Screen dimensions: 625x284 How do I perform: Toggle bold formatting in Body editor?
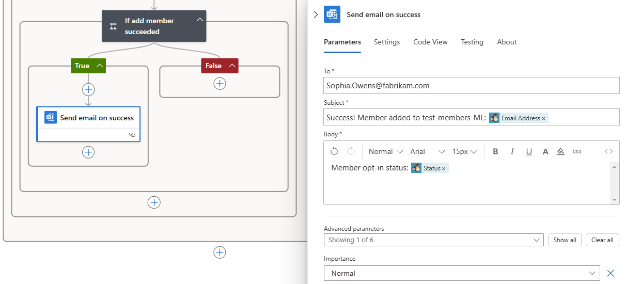pyautogui.click(x=495, y=151)
